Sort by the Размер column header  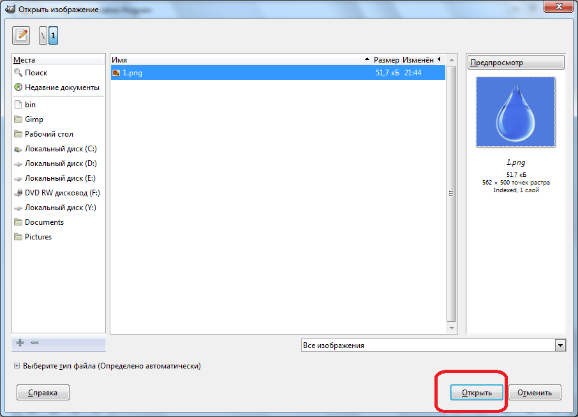(386, 59)
